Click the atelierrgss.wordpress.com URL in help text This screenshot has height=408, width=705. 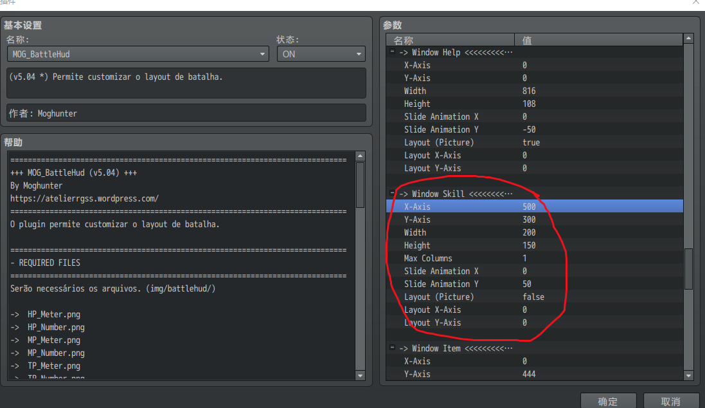[85, 199]
